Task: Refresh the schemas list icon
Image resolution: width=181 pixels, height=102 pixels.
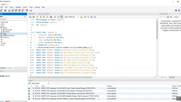Action: click(25, 16)
